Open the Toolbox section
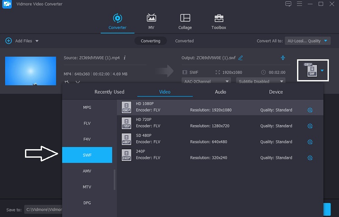339x217 pixels. point(219,22)
